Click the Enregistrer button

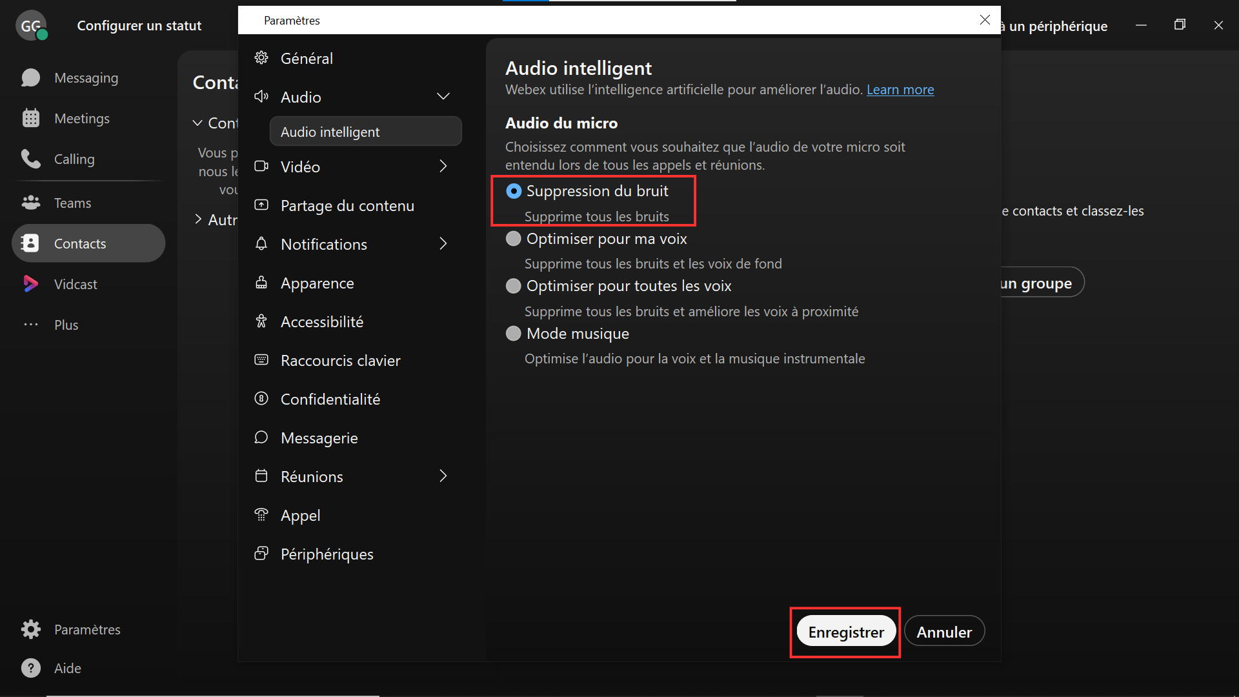[846, 632]
